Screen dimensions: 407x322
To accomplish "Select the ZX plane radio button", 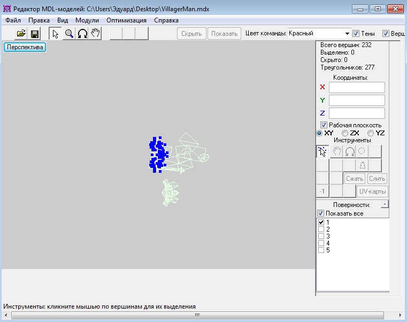I will click(345, 133).
